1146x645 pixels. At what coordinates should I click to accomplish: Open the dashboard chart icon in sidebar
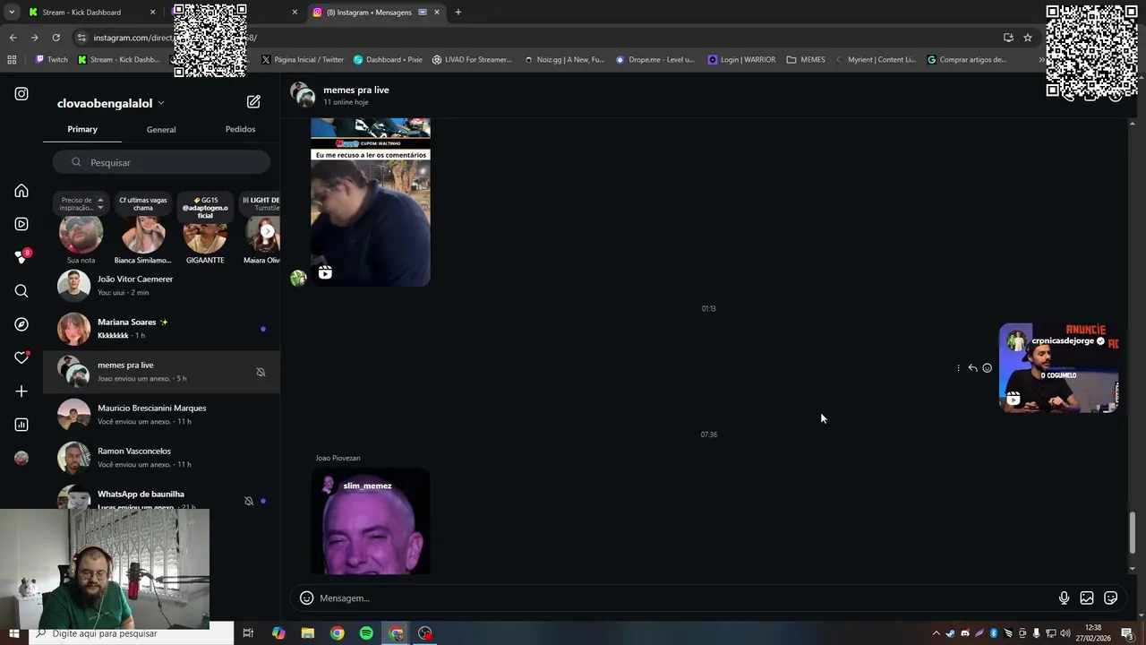click(x=21, y=425)
